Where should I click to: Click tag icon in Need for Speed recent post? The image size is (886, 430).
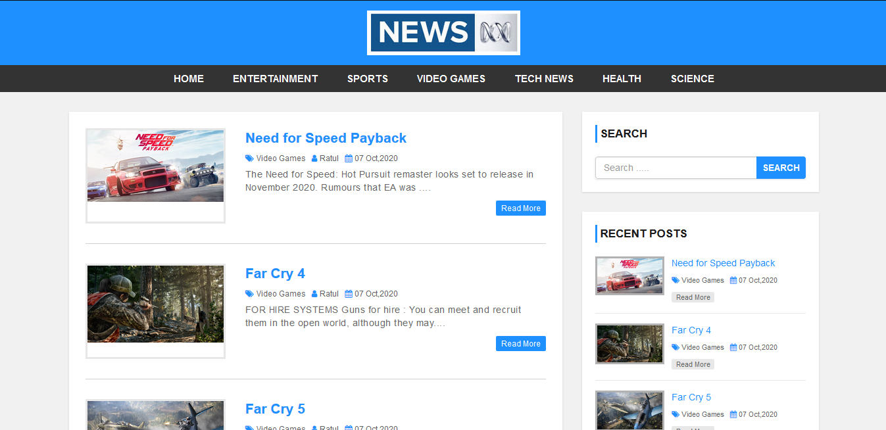coord(676,280)
